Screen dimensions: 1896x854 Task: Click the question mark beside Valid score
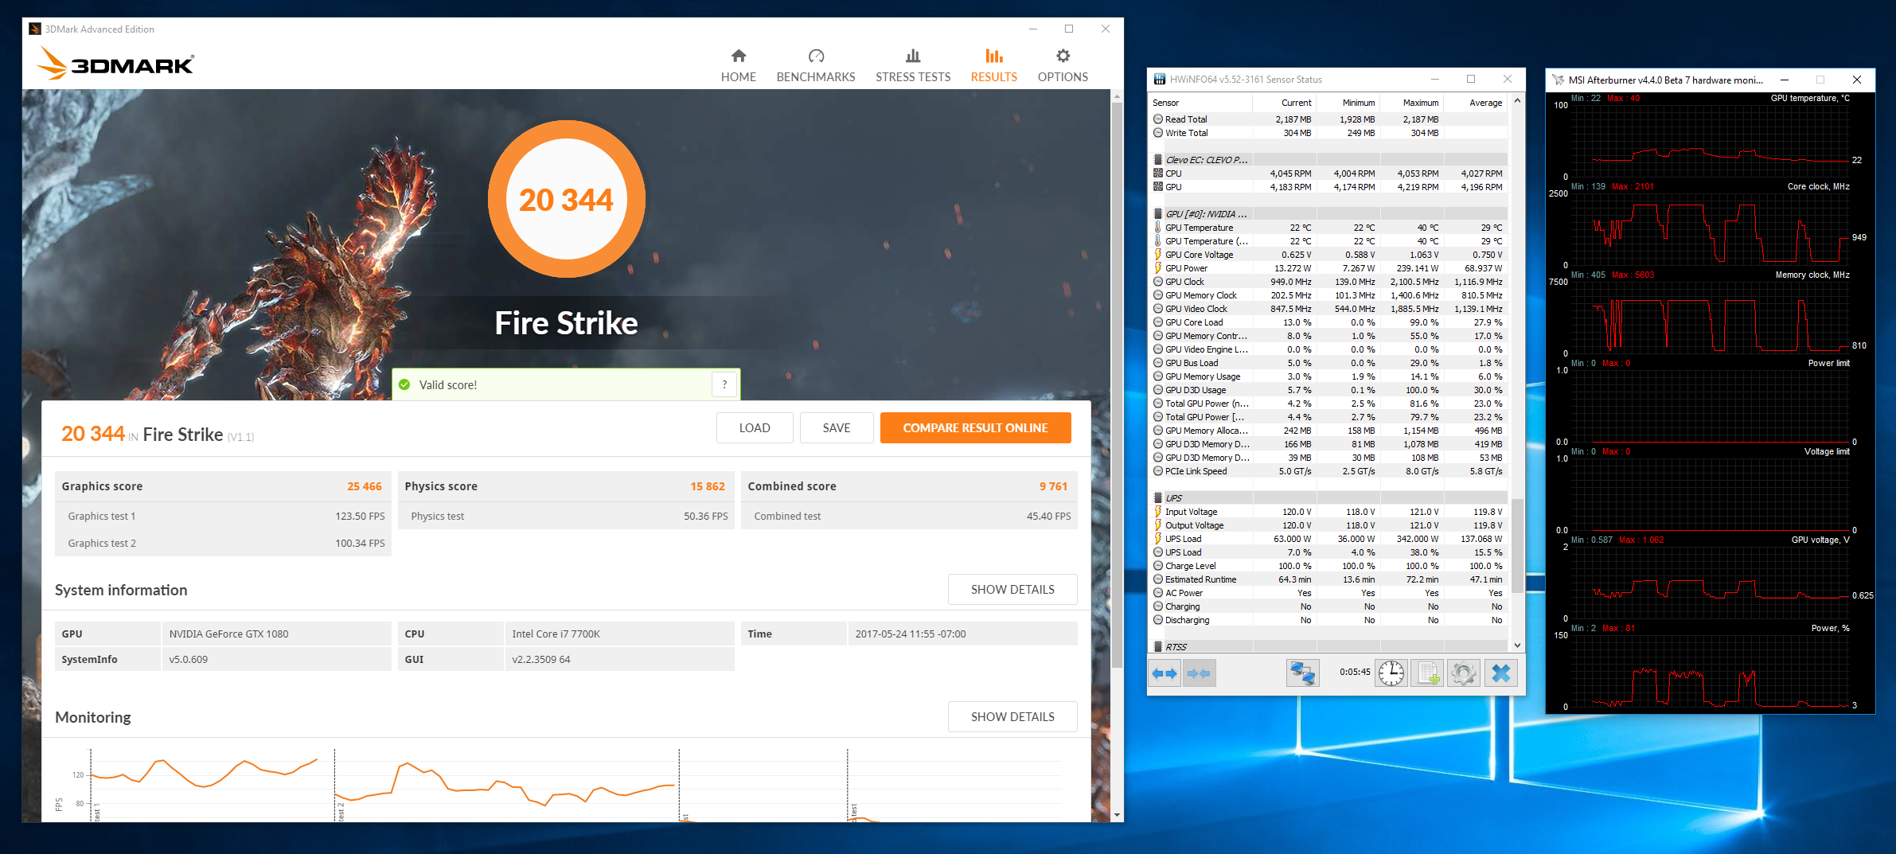coord(724,385)
